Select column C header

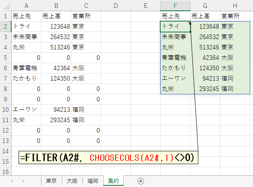point(86,6)
